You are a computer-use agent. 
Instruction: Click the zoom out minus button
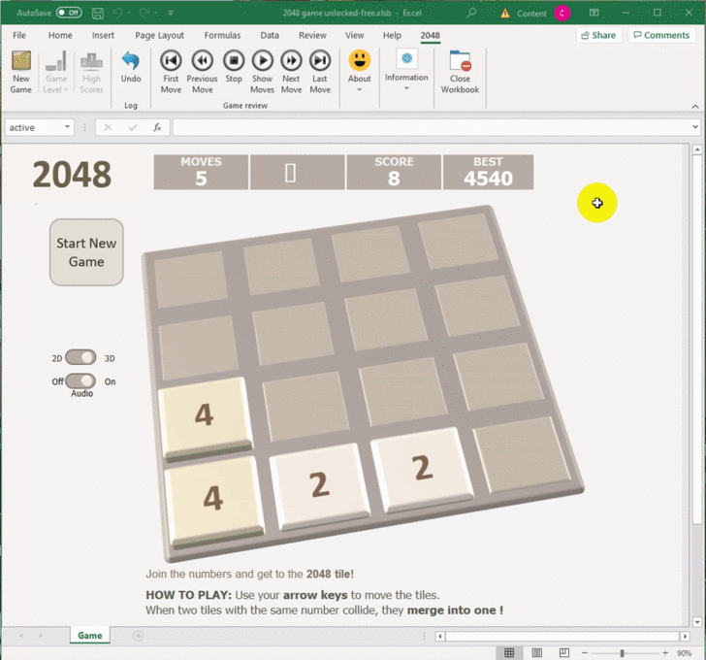tap(585, 653)
